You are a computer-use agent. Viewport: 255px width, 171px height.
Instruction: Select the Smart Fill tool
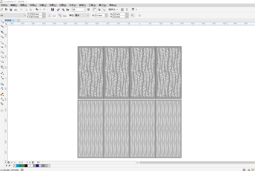tap(2, 104)
